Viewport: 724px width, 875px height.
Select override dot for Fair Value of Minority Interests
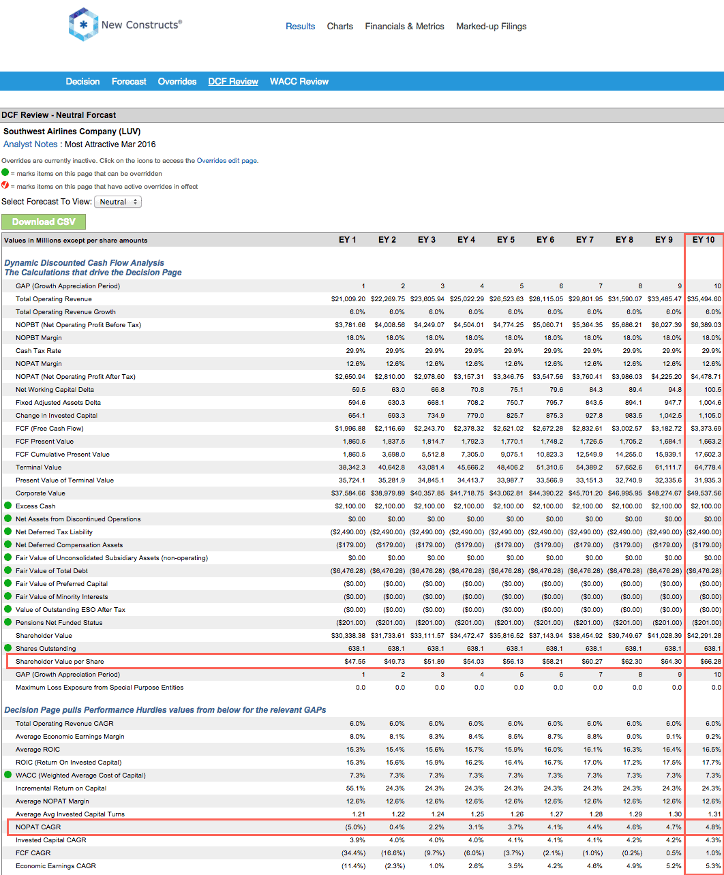coord(7,596)
